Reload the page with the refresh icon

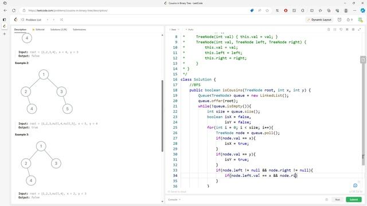[x=14, y=10]
